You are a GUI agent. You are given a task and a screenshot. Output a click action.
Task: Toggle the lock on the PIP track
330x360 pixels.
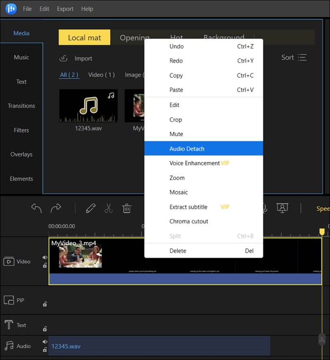pyautogui.click(x=45, y=304)
